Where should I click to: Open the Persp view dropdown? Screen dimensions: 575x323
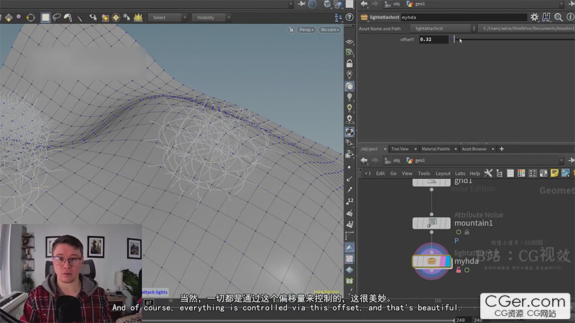pos(306,29)
